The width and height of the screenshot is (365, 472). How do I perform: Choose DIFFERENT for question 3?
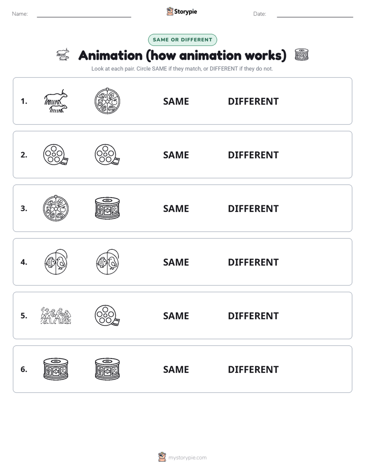click(x=253, y=208)
